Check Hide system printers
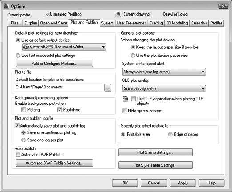This screenshot has height=192, width=232. coord(124,111)
